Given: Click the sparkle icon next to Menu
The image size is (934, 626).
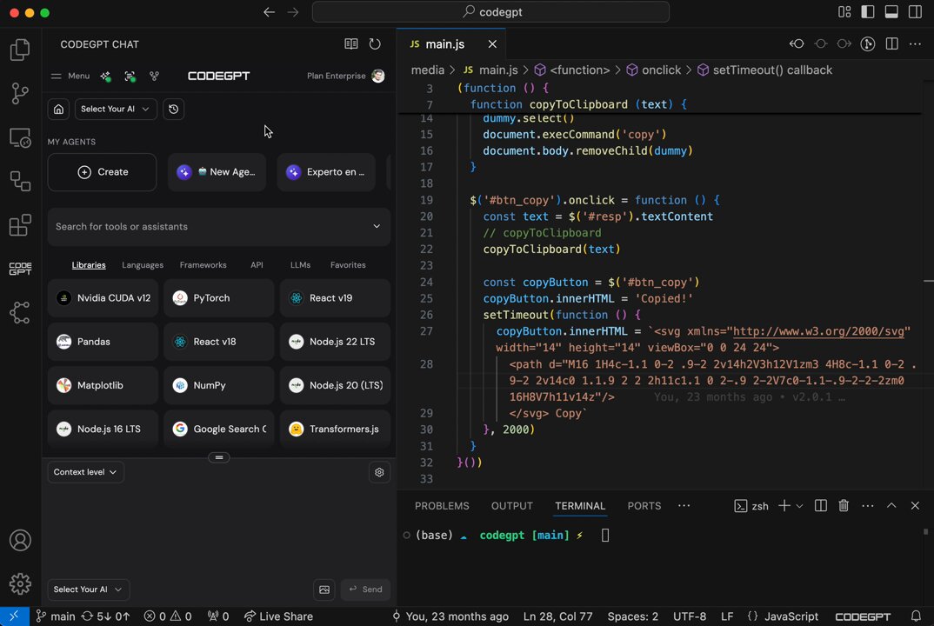Looking at the screenshot, I should pyautogui.click(x=105, y=76).
